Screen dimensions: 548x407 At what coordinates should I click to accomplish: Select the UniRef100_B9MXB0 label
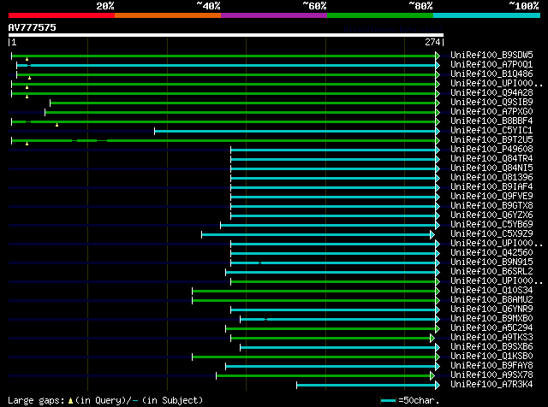pyautogui.click(x=491, y=319)
